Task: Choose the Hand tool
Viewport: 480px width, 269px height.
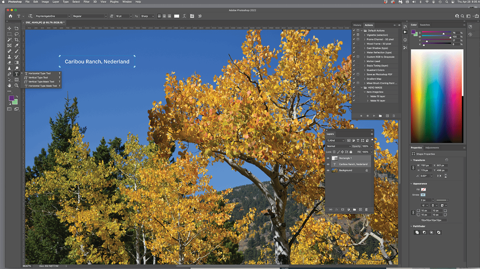Action: 9,85
